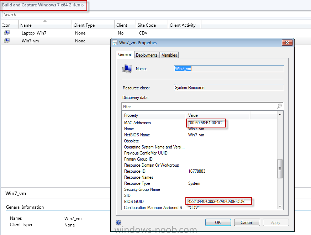This screenshot has width=311, height=235.
Task: Sort by the Name column header
Action: 45,25
